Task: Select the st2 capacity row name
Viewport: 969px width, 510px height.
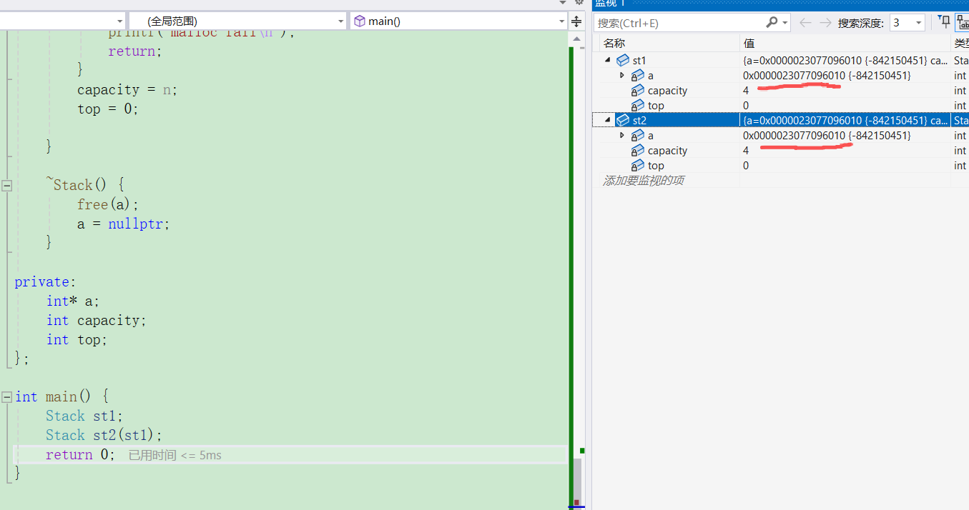Action: [667, 151]
